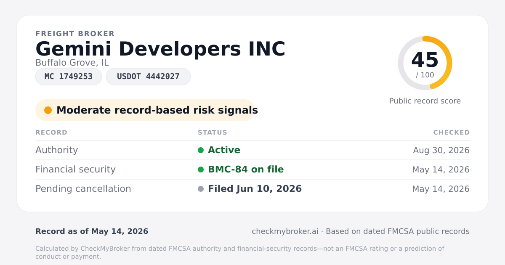Click the green Active status dot
505x265 pixels.
click(x=201, y=150)
